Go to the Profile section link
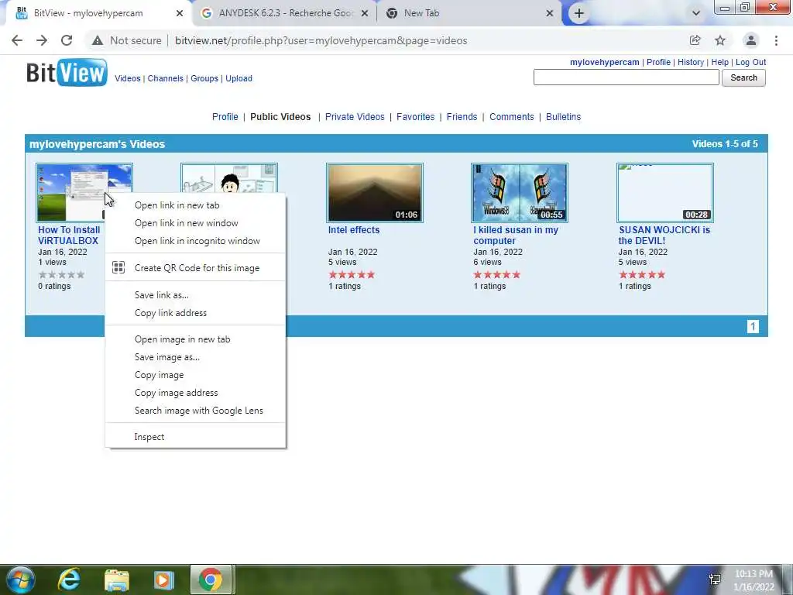The image size is (793, 595). (x=225, y=117)
